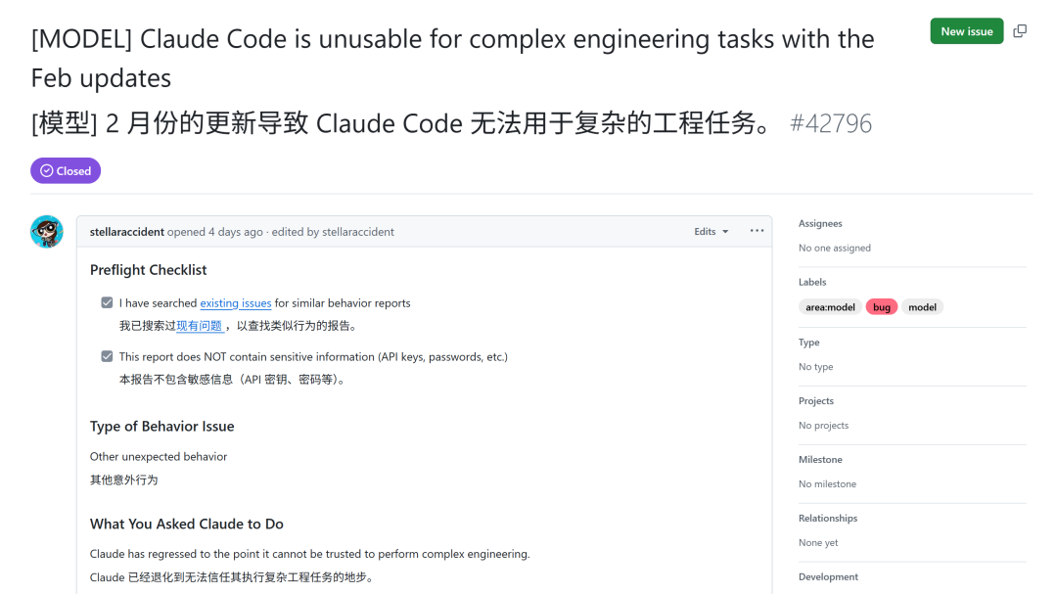Image resolution: width=1057 pixels, height=594 pixels.
Task: Click the Closed status badge
Action: 66,171
